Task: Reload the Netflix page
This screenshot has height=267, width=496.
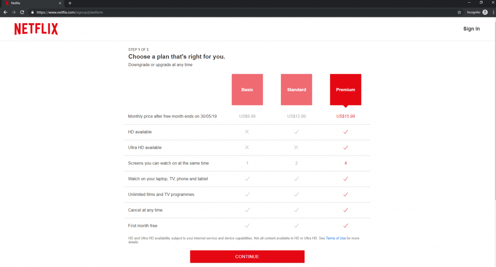Action: pyautogui.click(x=22, y=12)
